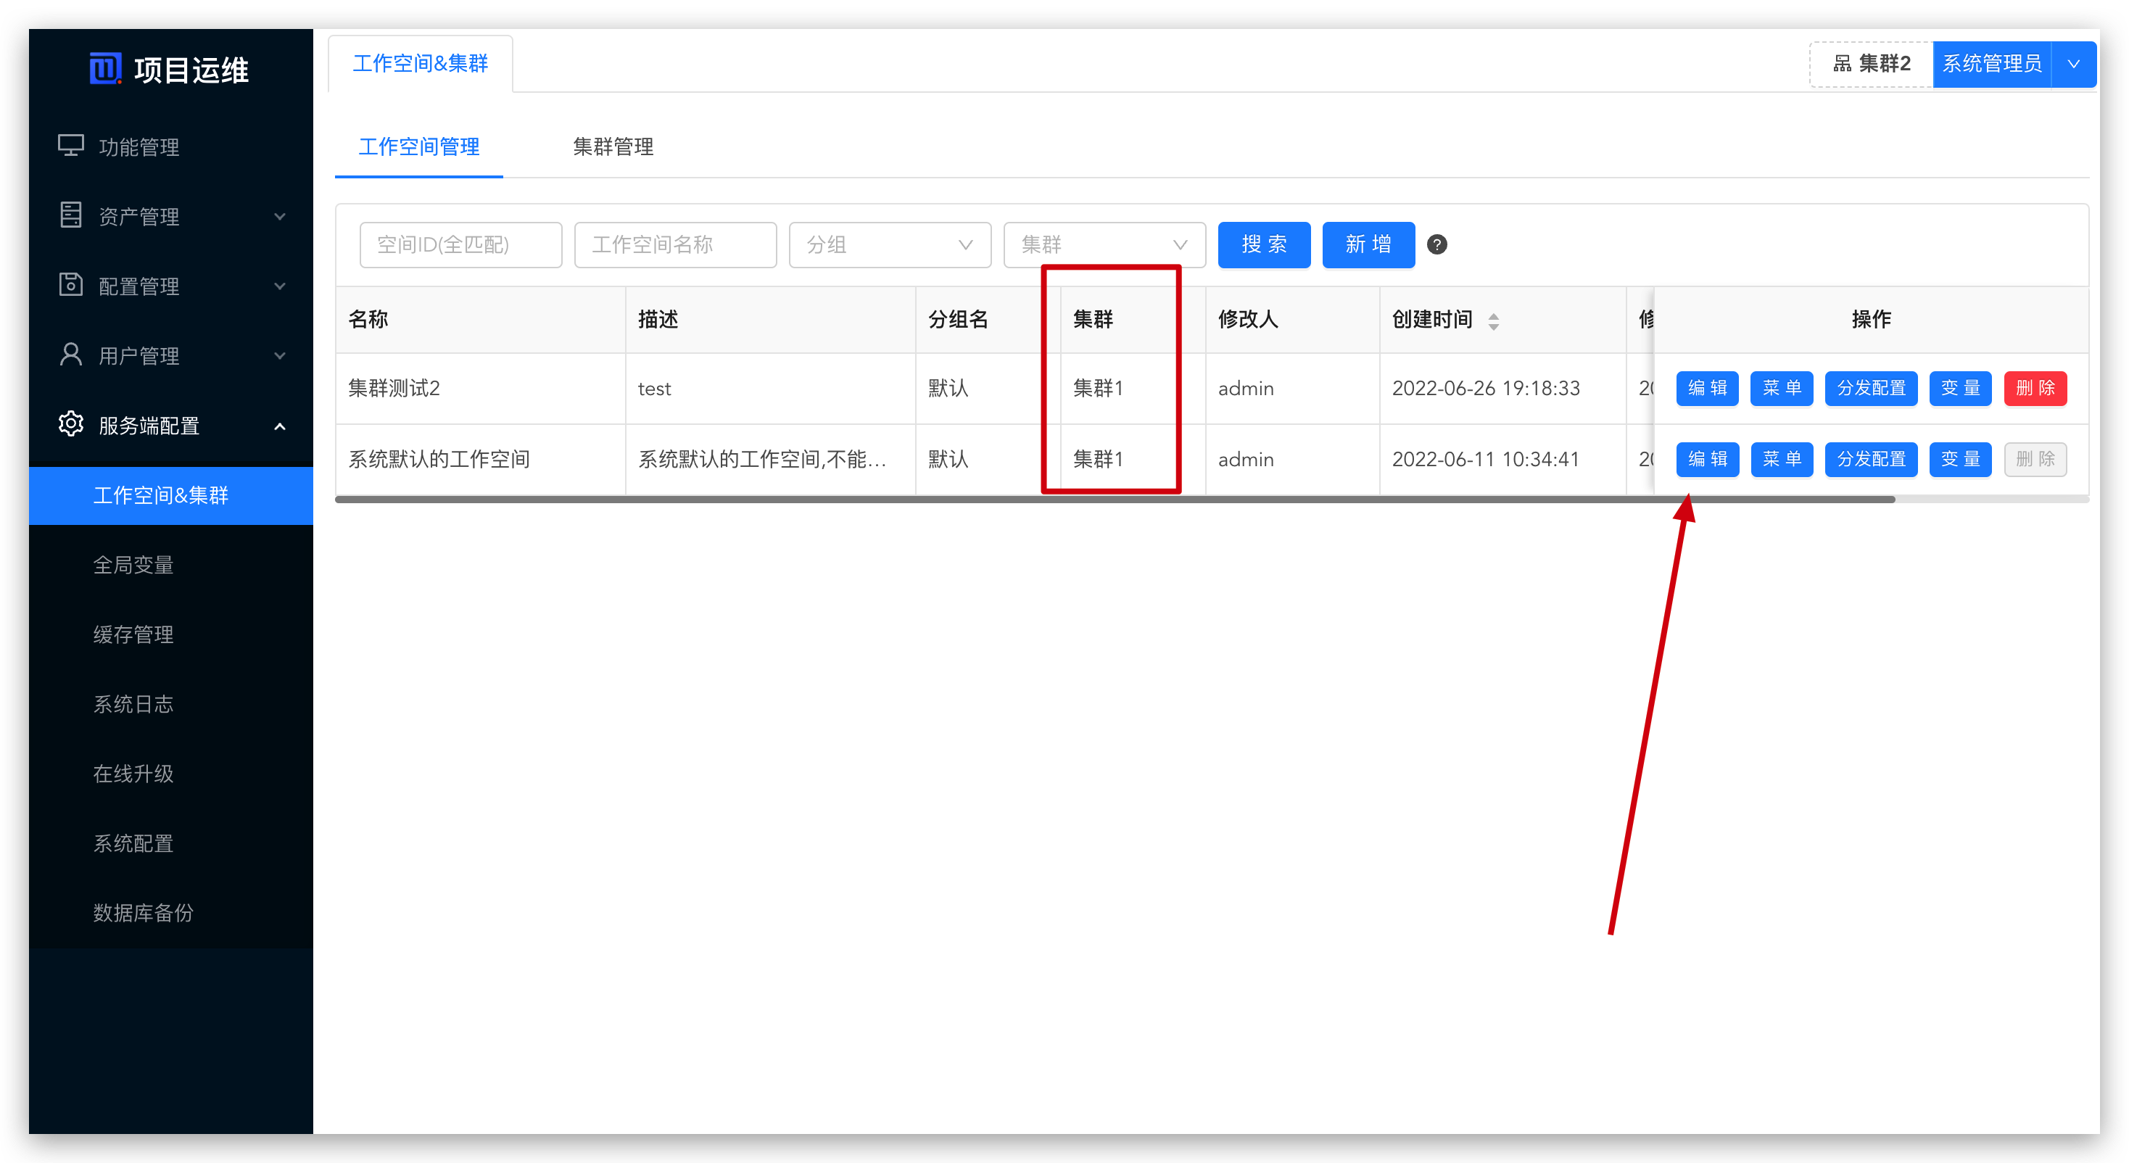2129x1163 pixels.
Task: Click the 服务端配置 gear icon
Action: pyautogui.click(x=71, y=424)
